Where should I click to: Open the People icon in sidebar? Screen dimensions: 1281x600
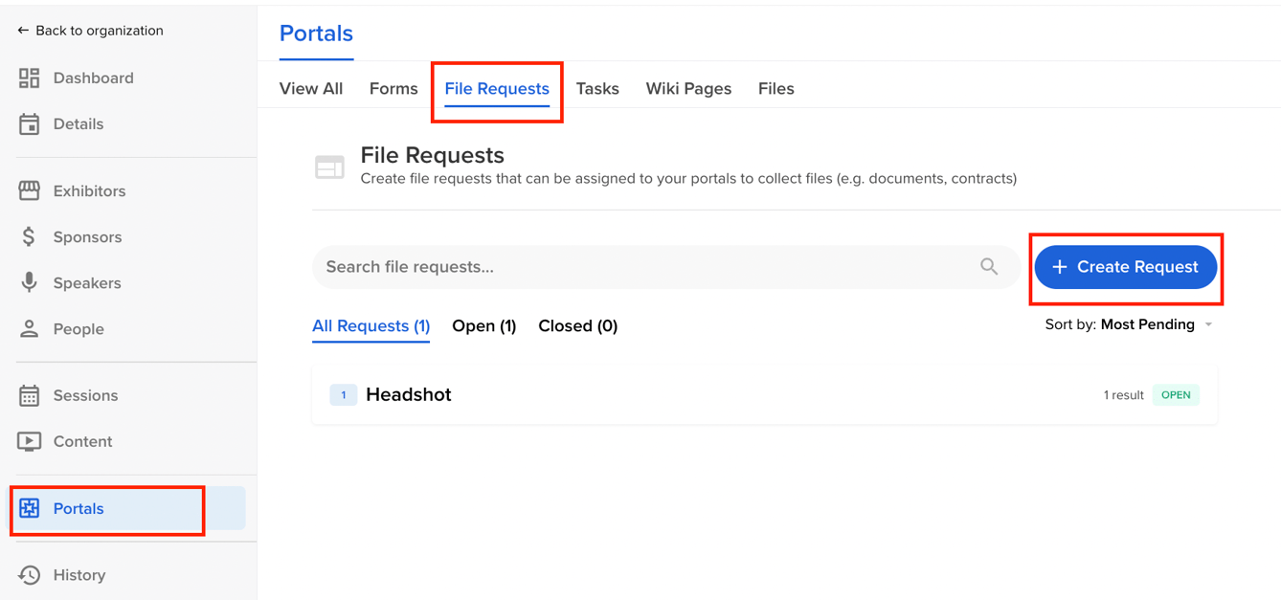pos(29,328)
